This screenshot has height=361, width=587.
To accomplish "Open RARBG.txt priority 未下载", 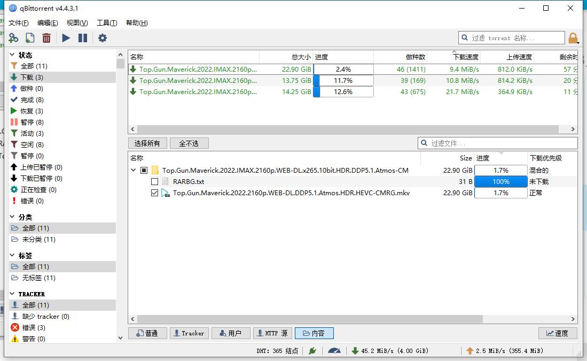I will (x=539, y=181).
